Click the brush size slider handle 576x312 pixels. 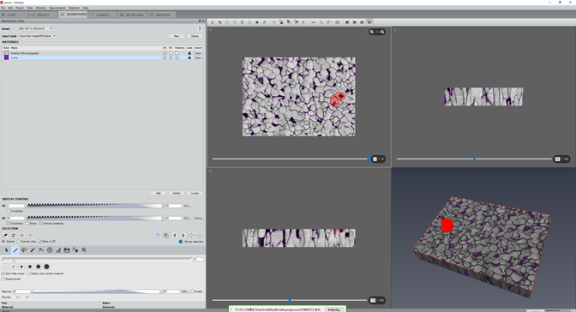coord(14,261)
